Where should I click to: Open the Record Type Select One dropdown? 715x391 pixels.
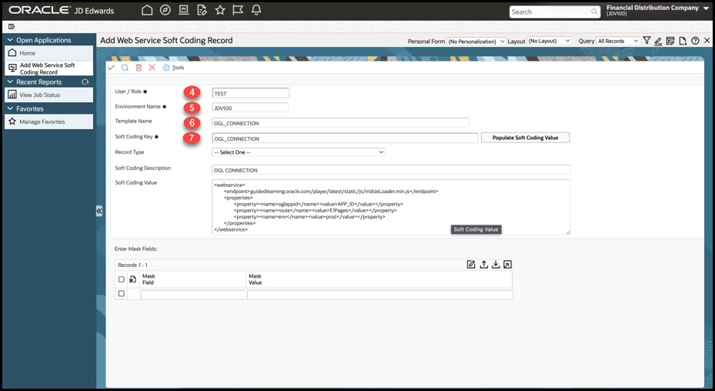click(299, 152)
